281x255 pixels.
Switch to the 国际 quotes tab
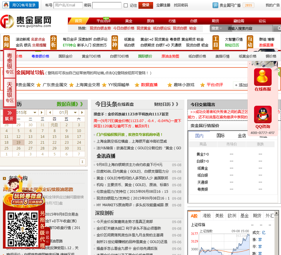(x=221, y=136)
